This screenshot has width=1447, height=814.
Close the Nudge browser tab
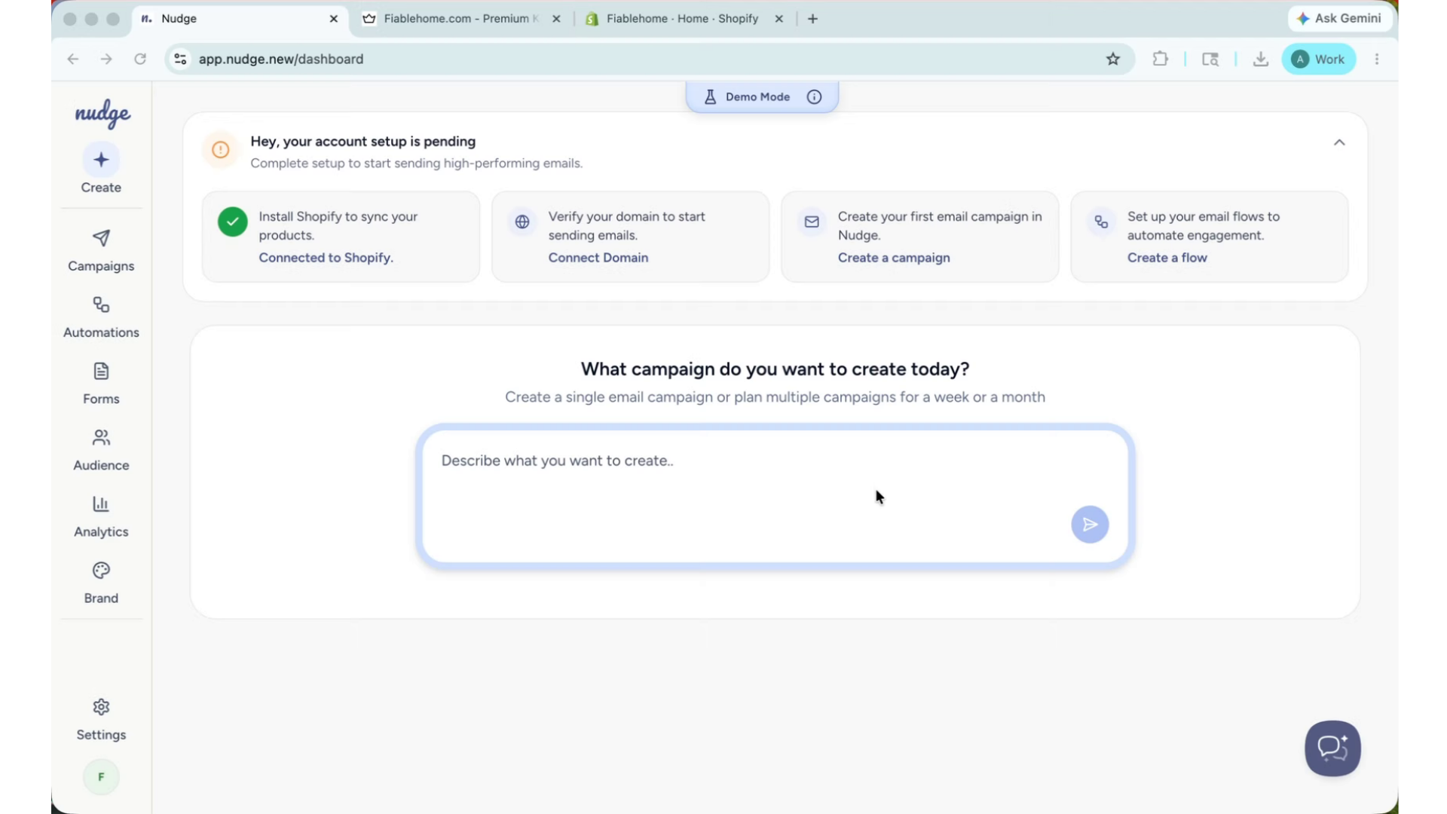point(334,19)
